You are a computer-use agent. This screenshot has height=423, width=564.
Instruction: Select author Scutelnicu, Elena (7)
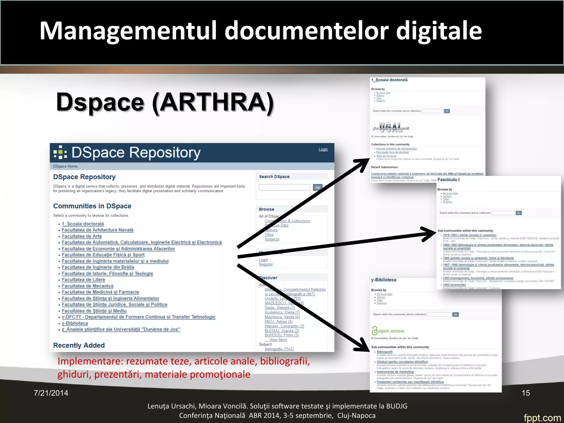click(x=282, y=312)
